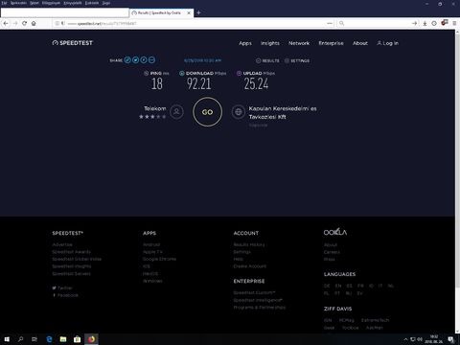Copy result link via first share icon

(x=127, y=60)
